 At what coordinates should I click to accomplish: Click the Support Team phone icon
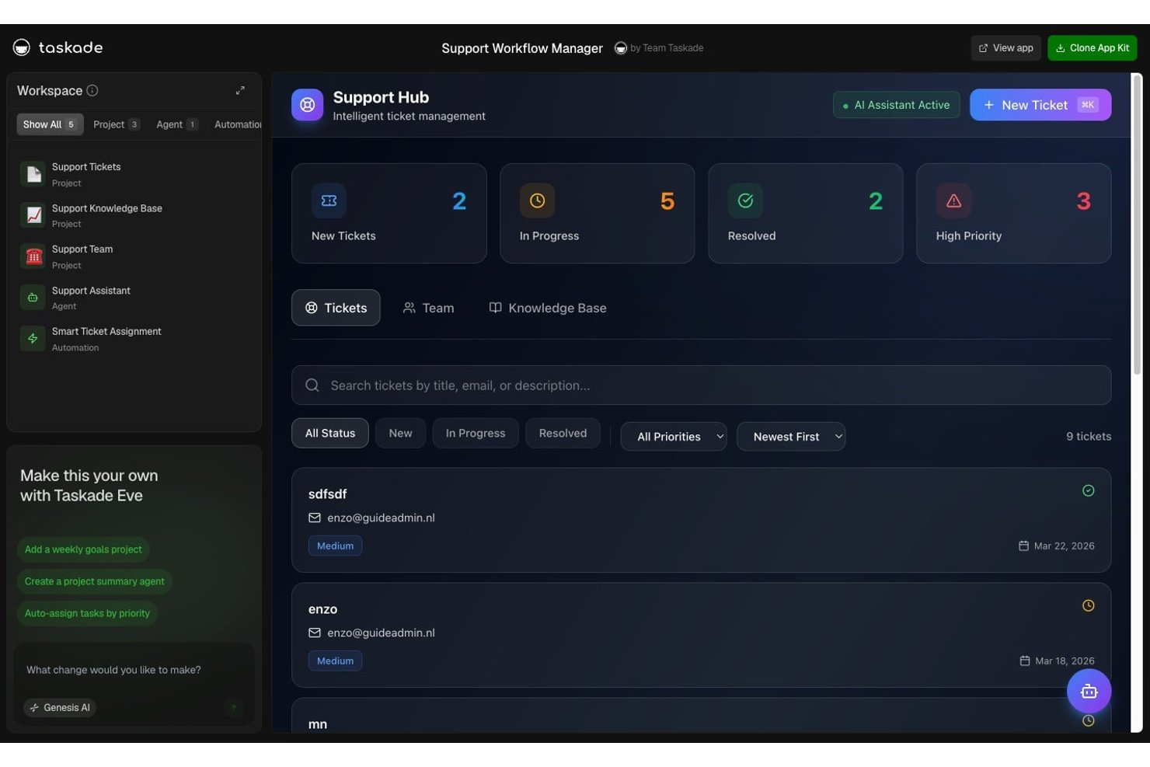click(x=33, y=256)
